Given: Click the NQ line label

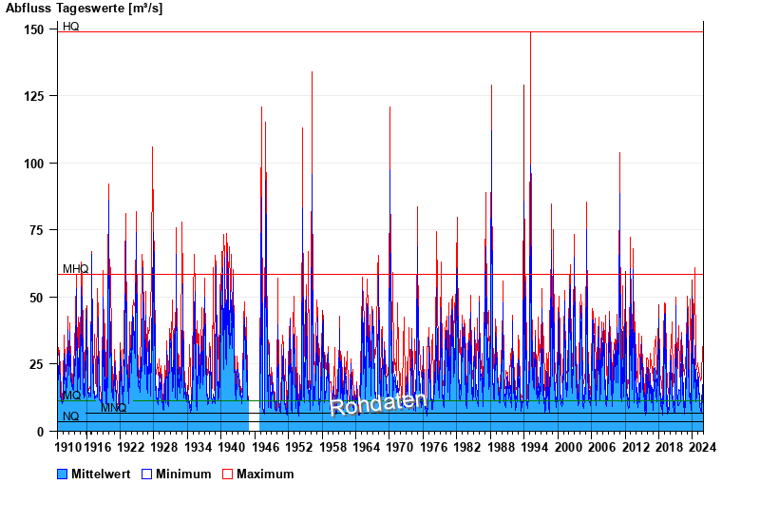Looking at the screenshot, I should (71, 416).
